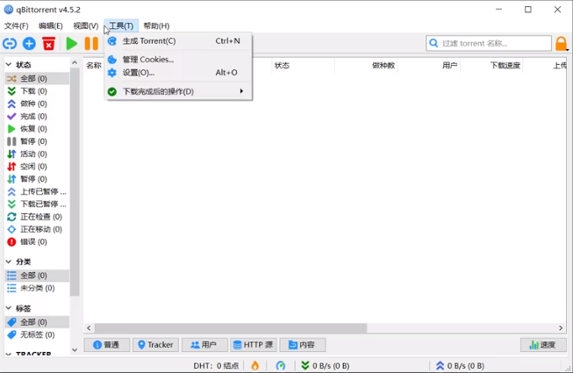Screen dimensions: 573x373
Task: Open the 编辑(E) menu
Action: pyautogui.click(x=50, y=26)
